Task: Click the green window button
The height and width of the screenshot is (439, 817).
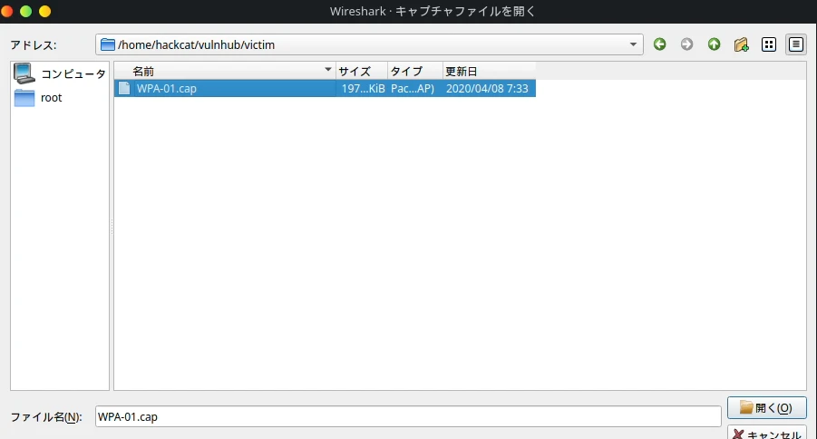Action: [25, 11]
